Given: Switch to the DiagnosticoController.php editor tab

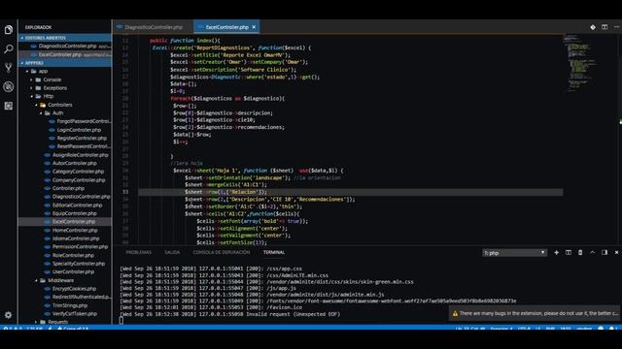Looking at the screenshot, I should [154, 27].
